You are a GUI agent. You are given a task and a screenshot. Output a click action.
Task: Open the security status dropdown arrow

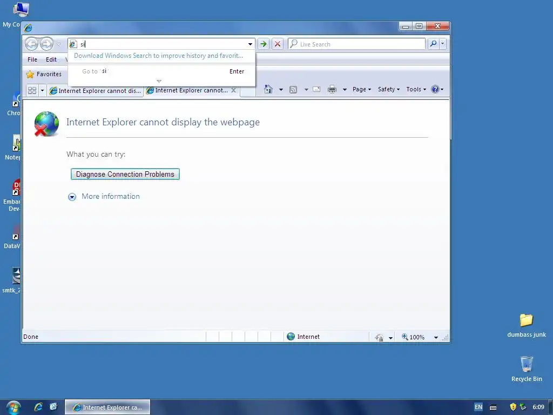[390, 338]
